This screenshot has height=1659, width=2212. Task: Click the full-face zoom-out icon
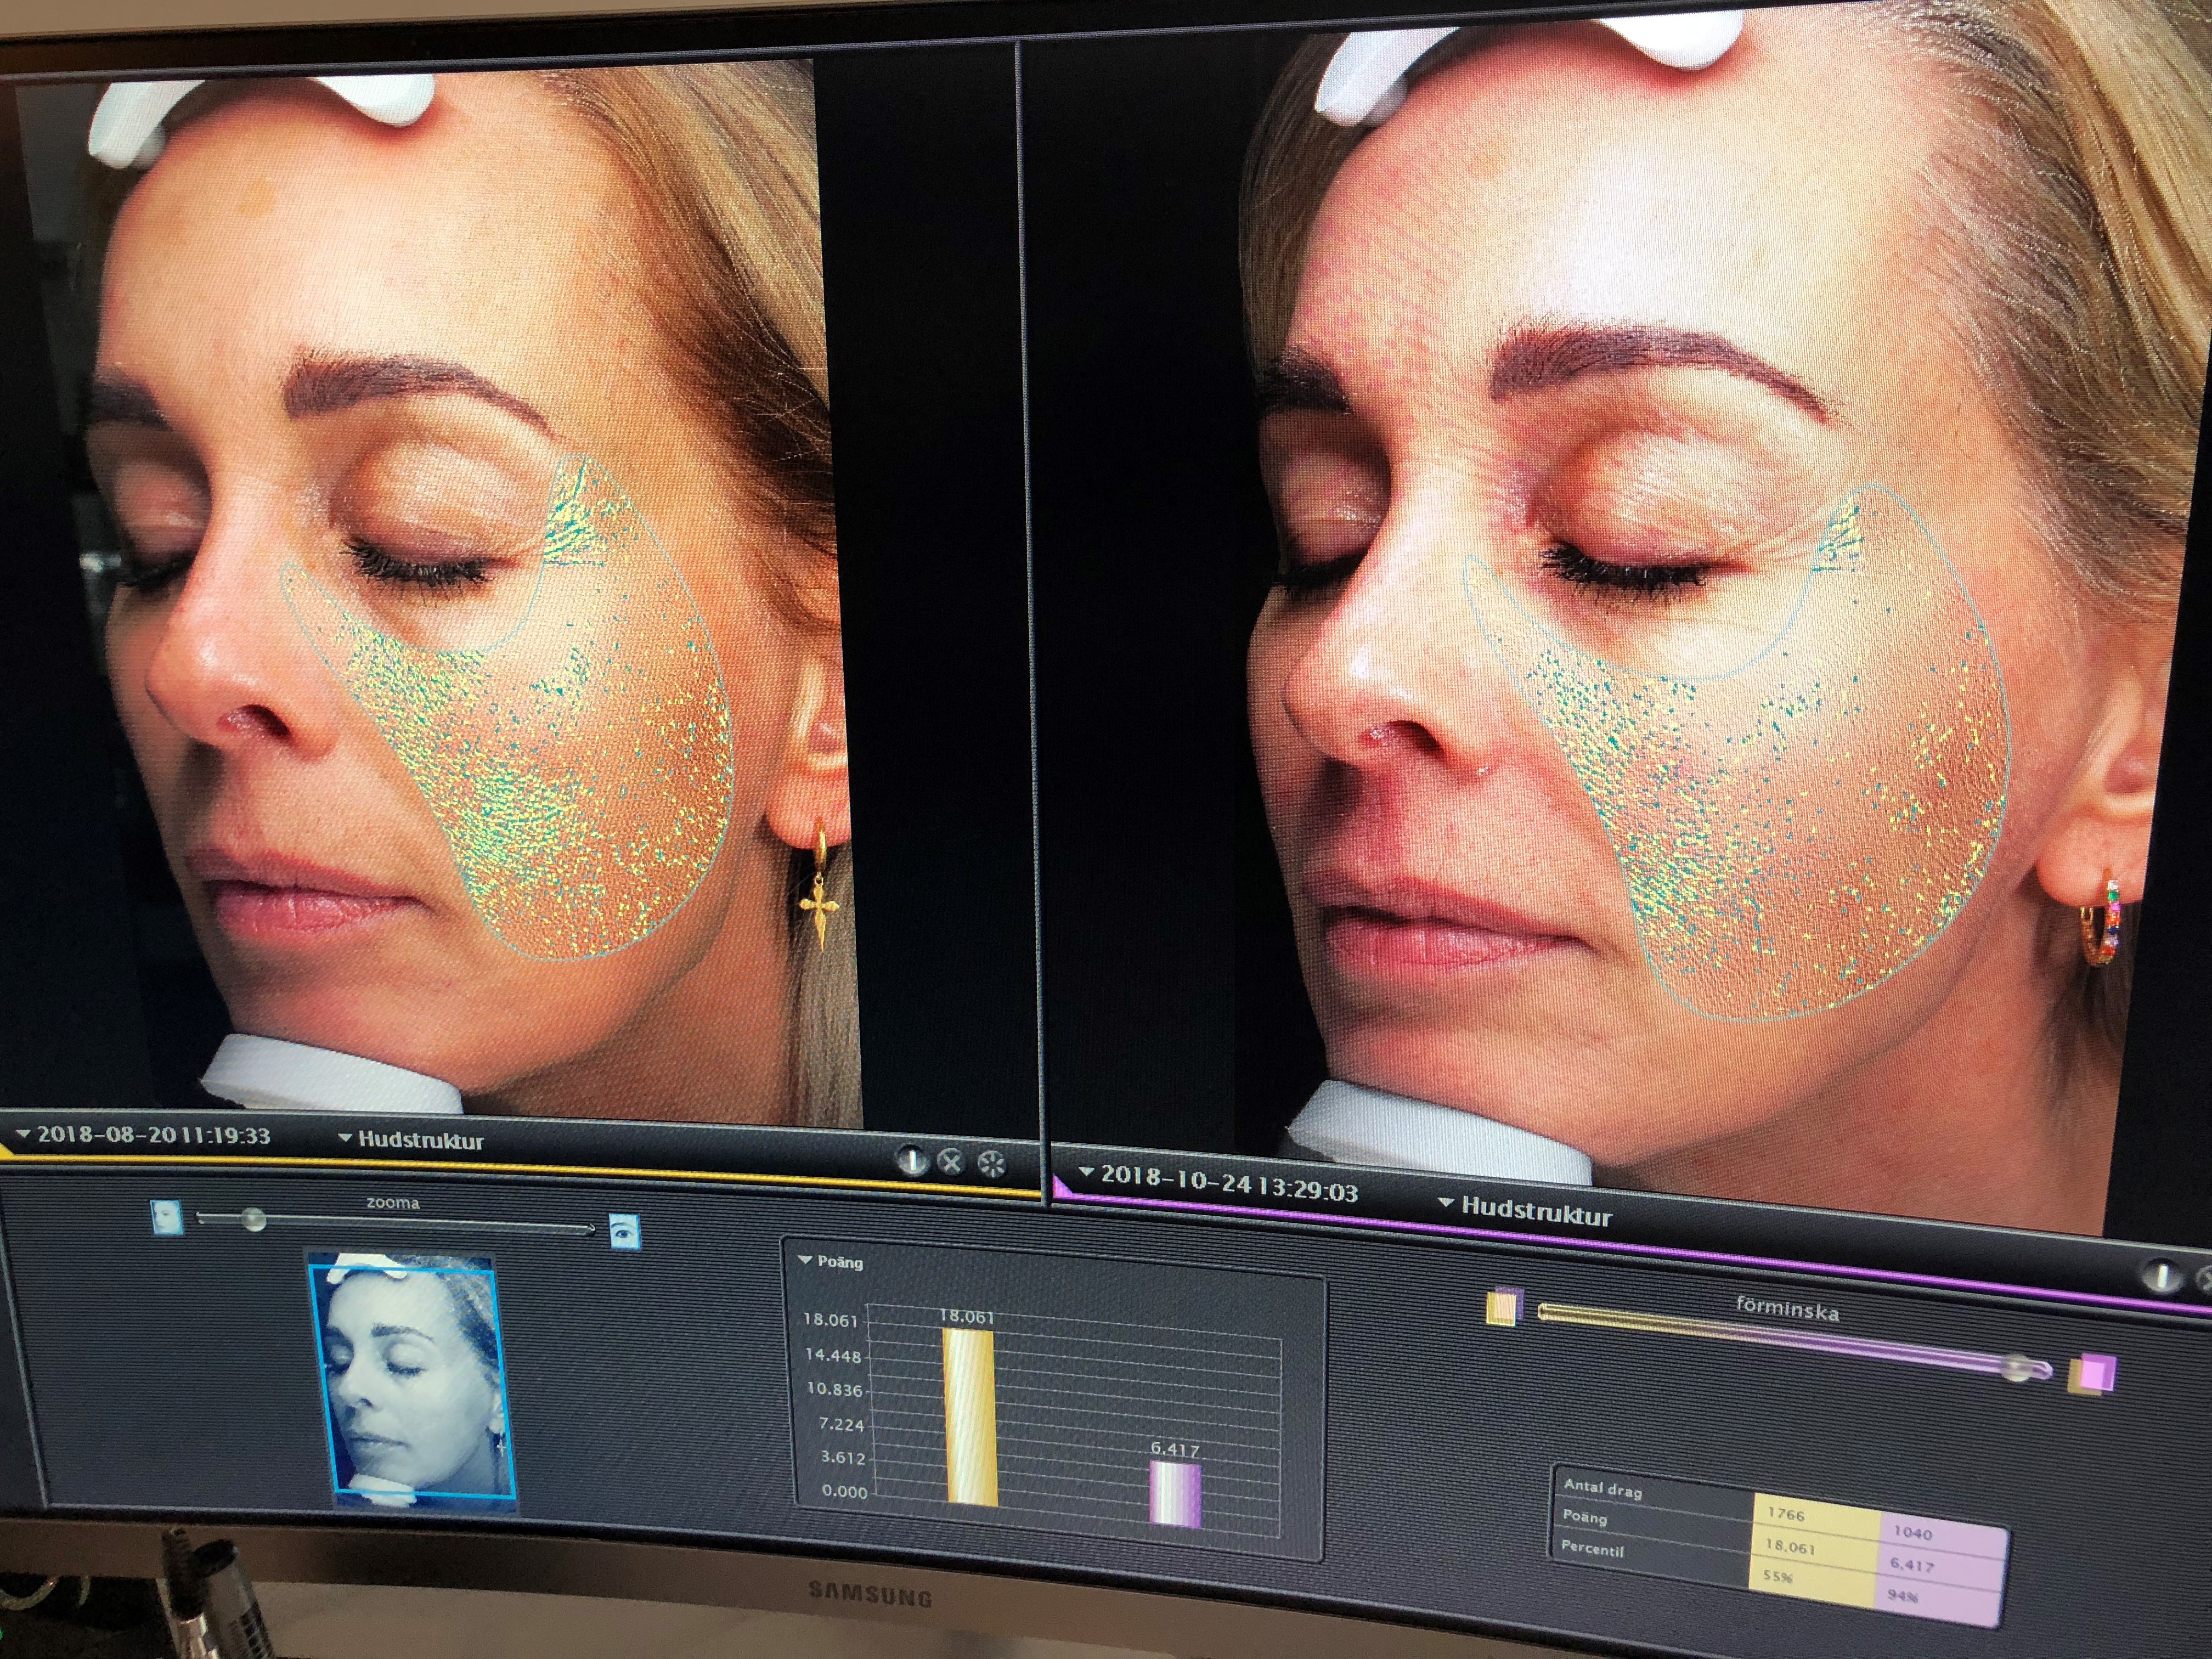pyautogui.click(x=167, y=1216)
